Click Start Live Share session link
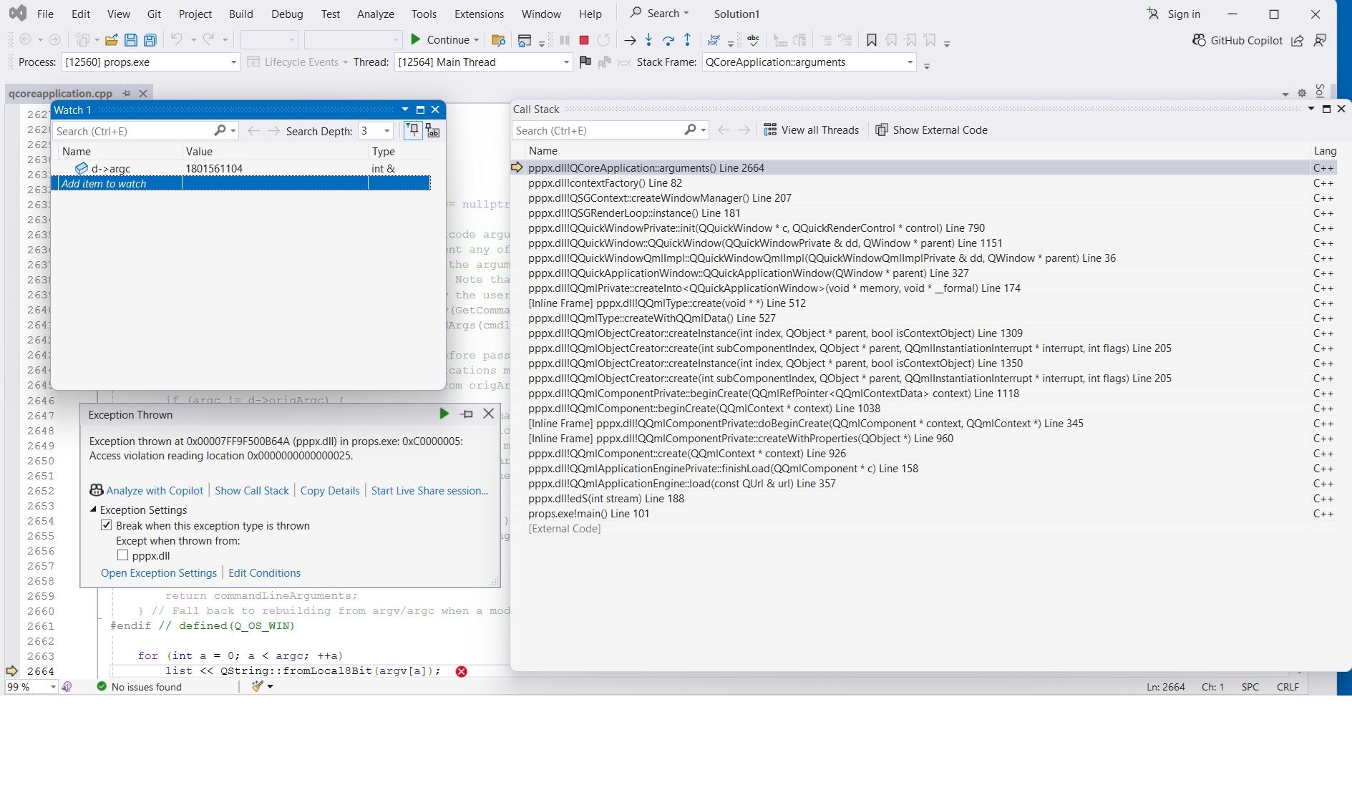Viewport: 1352px width, 805px height. (429, 490)
